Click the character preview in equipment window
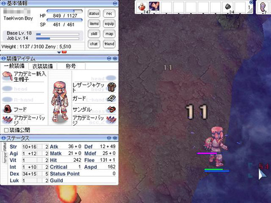Viewport: 271px width, 203px height. 60,101
